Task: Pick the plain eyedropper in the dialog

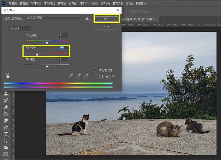Action: coord(71,76)
